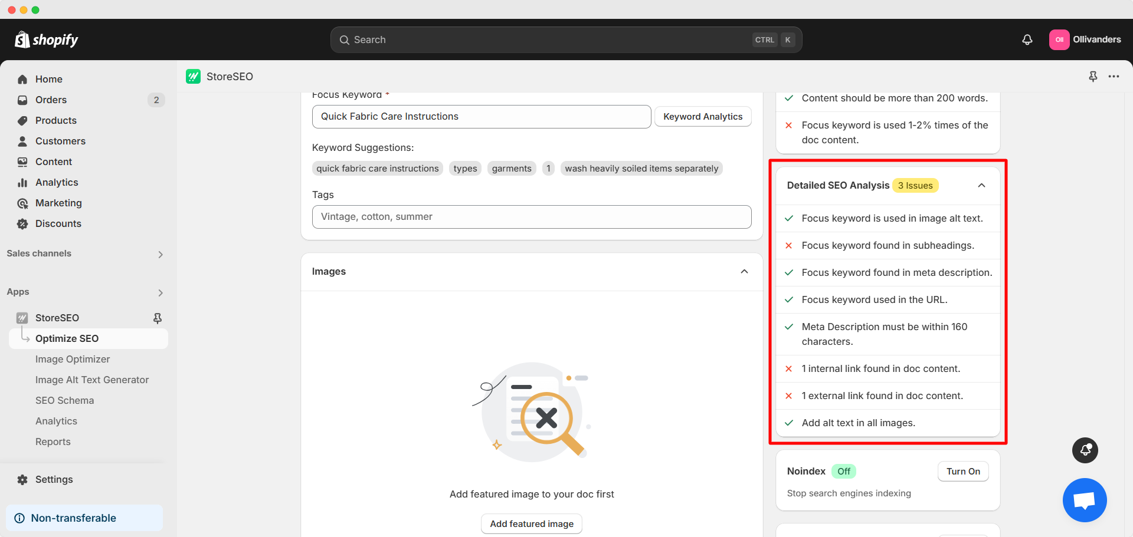Click the '3 Issues' badge

coord(915,186)
